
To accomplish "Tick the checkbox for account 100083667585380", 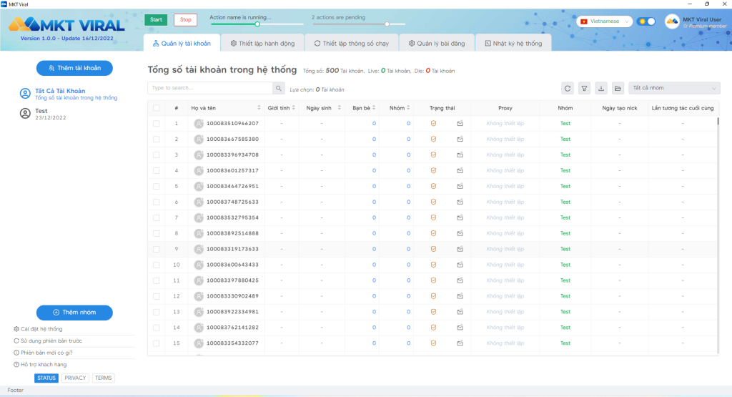I will [x=156, y=139].
